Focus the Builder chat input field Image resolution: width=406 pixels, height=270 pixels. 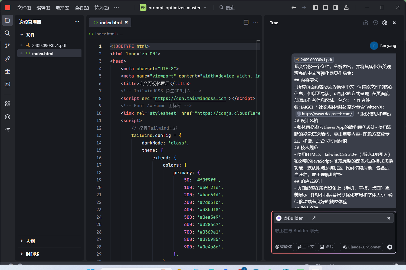[x=333, y=231]
